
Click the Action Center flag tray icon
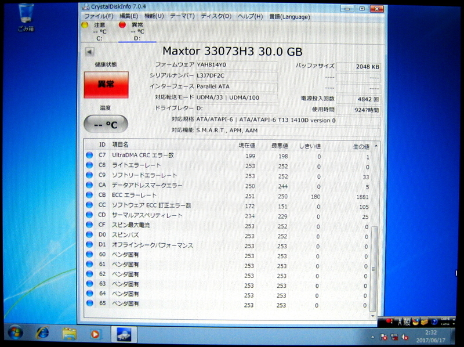pos(383,337)
